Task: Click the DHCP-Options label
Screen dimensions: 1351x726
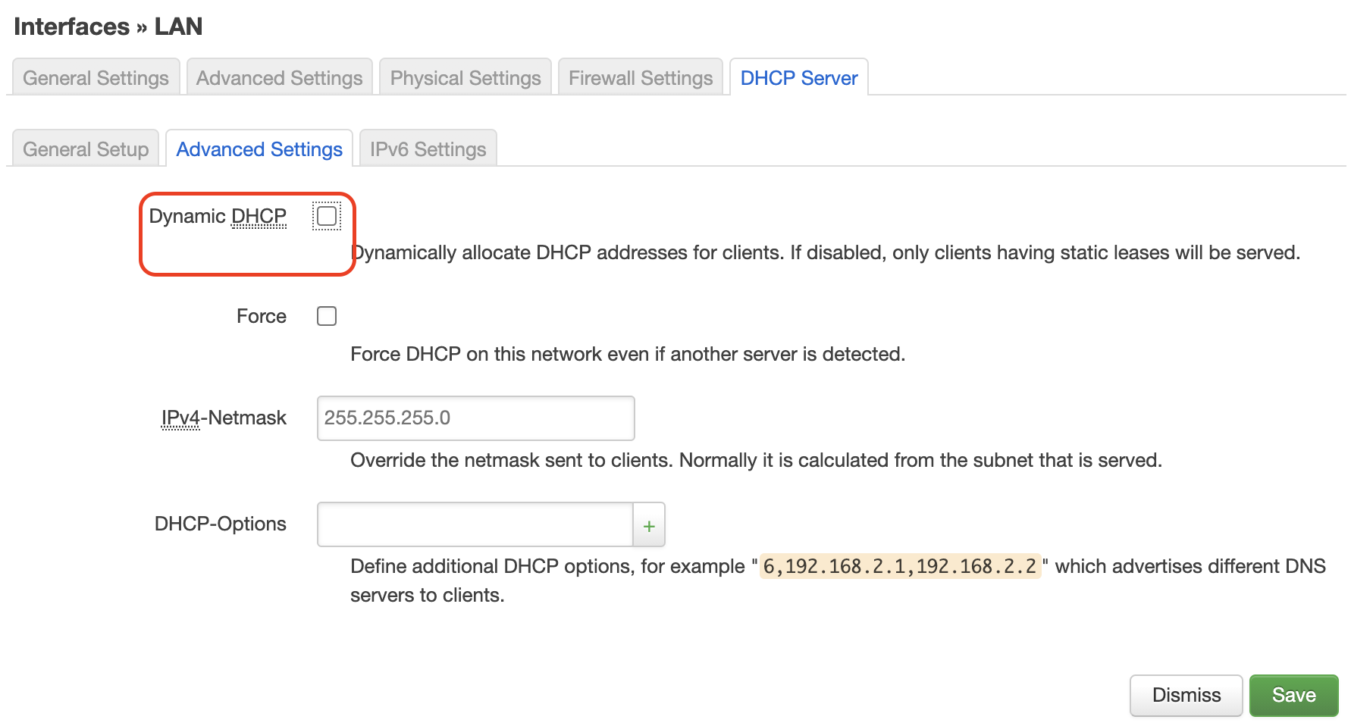Action: coord(221,524)
